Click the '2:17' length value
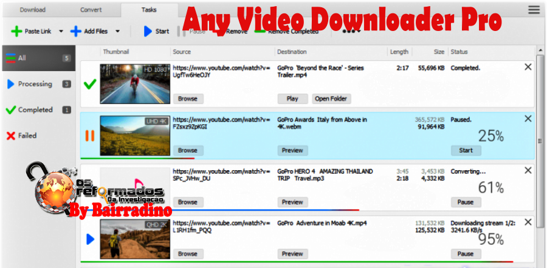Image resolution: width=547 pixels, height=268 pixels. (x=402, y=68)
